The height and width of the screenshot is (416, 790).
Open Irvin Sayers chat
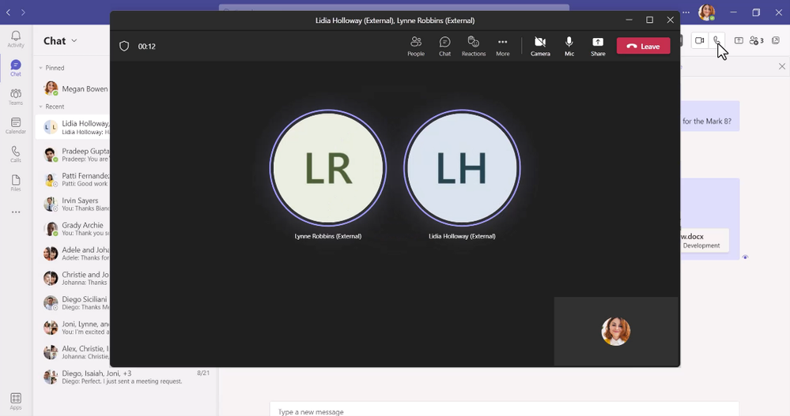click(x=73, y=204)
